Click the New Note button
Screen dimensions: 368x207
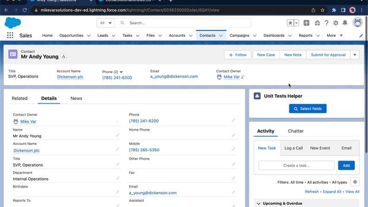[293, 55]
